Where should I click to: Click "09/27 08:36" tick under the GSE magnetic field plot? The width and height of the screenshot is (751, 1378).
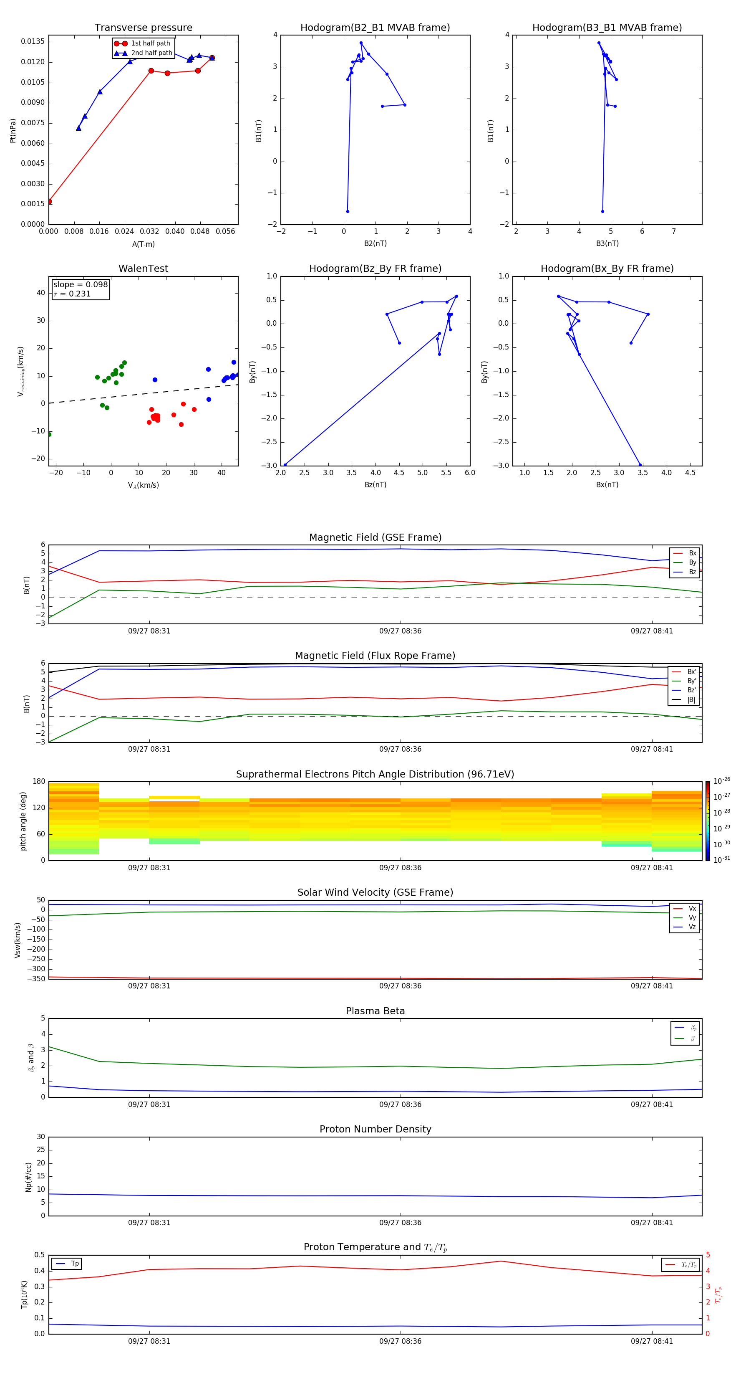pyautogui.click(x=401, y=631)
